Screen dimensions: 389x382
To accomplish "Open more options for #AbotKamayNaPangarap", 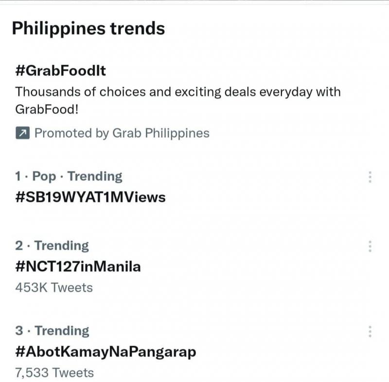I will 370,332.
